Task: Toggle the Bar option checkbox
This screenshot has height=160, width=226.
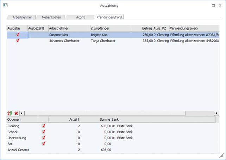Action: click(x=44, y=143)
